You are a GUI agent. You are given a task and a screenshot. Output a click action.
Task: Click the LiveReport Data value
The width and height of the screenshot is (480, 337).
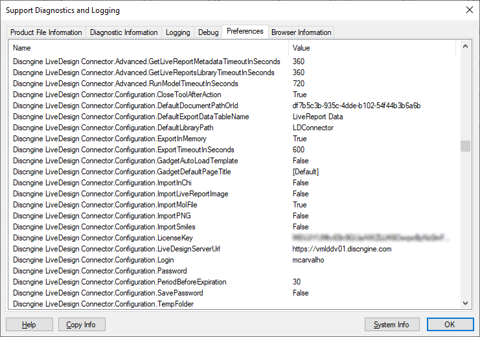318,117
